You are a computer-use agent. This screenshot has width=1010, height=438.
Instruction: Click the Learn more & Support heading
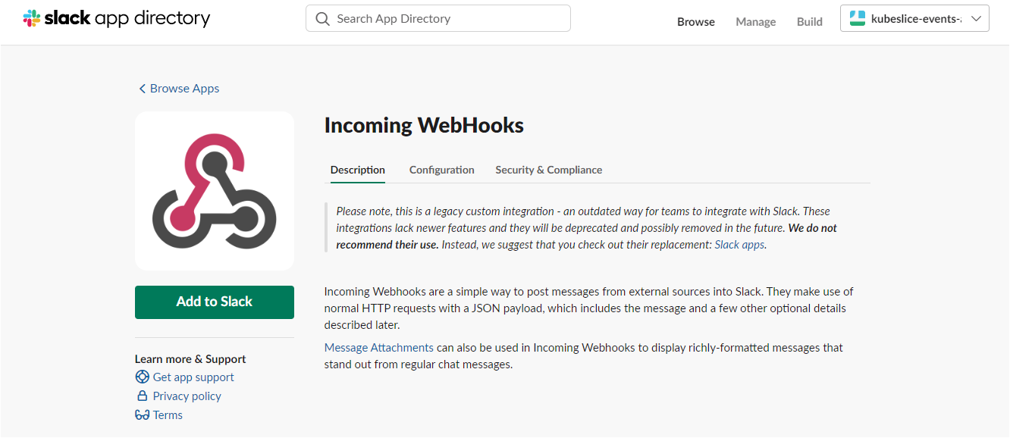click(x=190, y=359)
